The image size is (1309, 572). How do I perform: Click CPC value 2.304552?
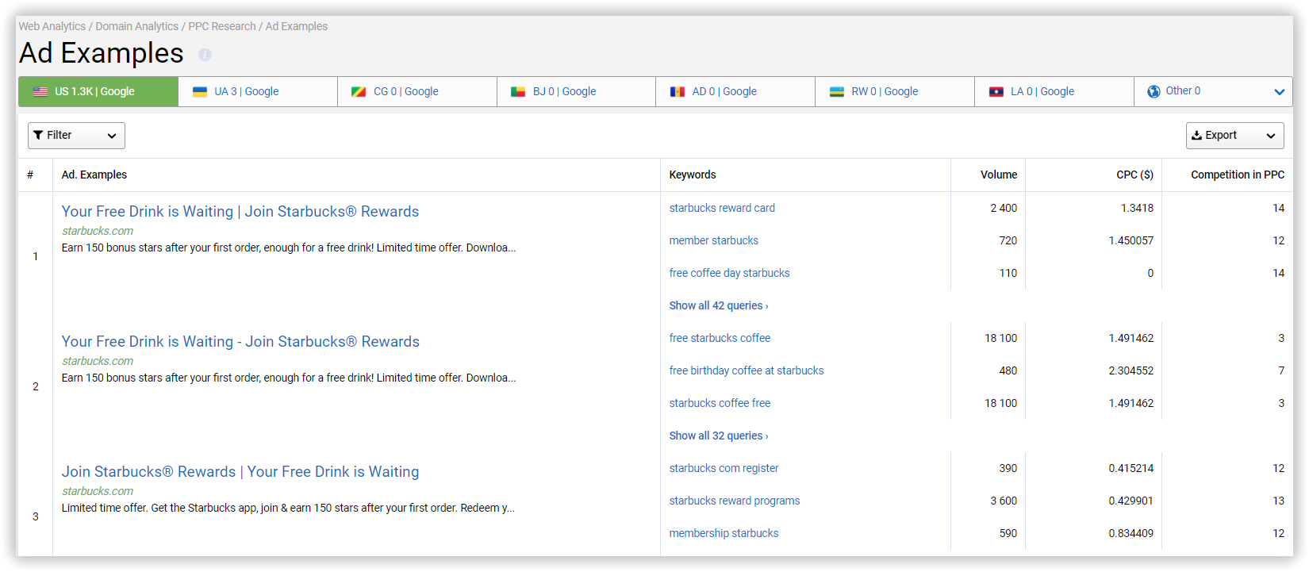coord(1131,370)
